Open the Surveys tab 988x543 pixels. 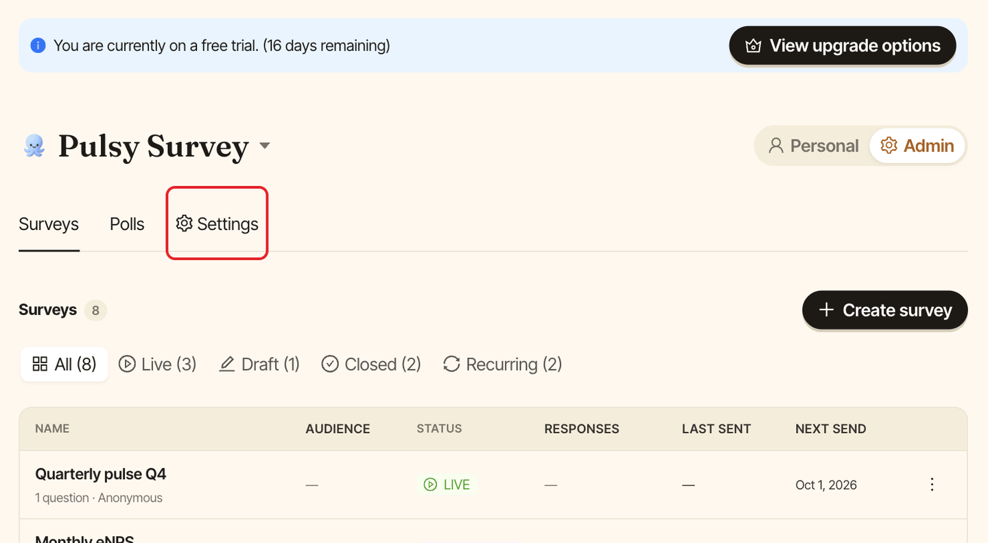pyautogui.click(x=49, y=224)
